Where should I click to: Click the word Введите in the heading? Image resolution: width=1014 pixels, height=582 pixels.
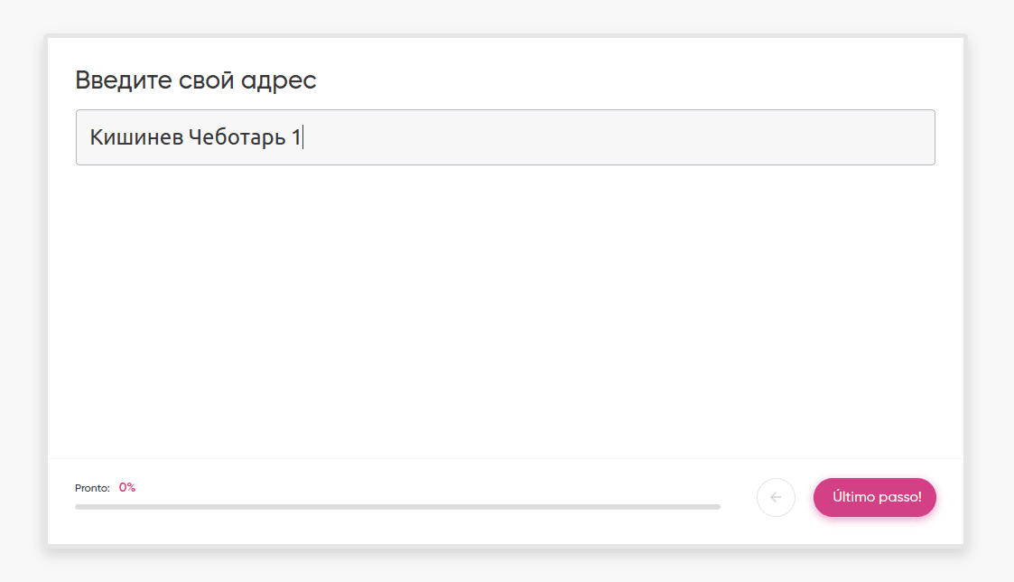tap(117, 80)
